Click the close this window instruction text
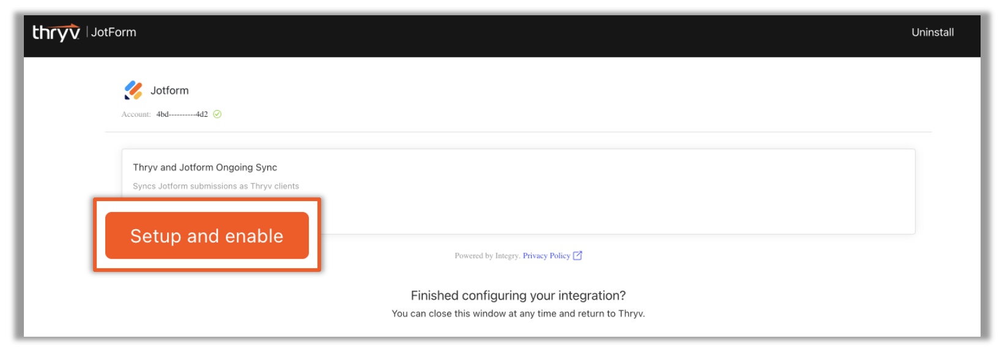This screenshot has width=1002, height=352. coord(518,313)
